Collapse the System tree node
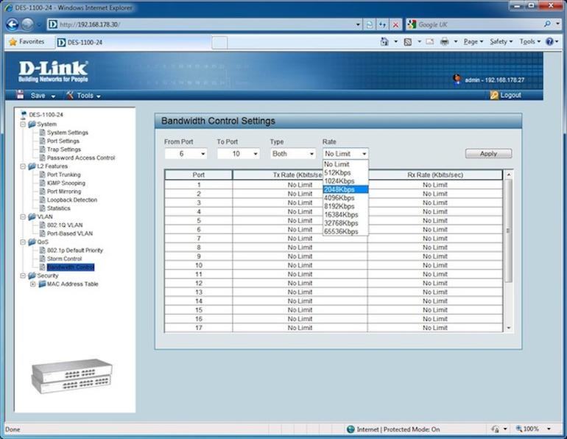 click(23, 124)
